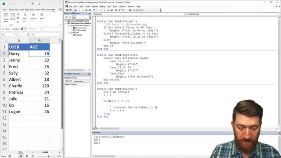Open the Insert menu in VBA editor

click(x=88, y=7)
